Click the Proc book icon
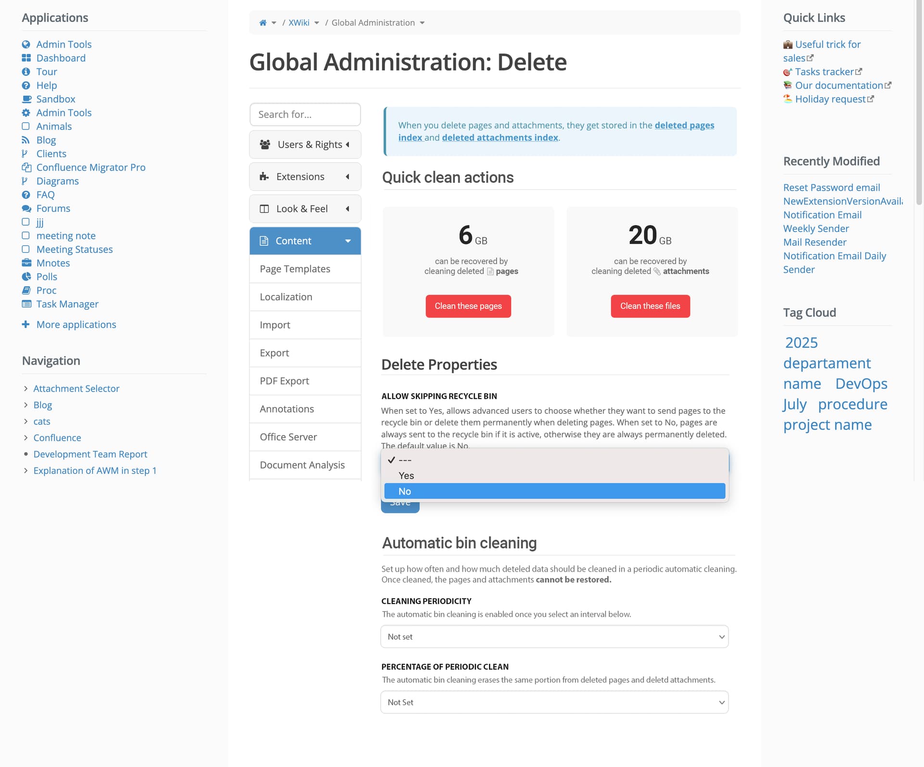This screenshot has height=767, width=924. [26, 290]
